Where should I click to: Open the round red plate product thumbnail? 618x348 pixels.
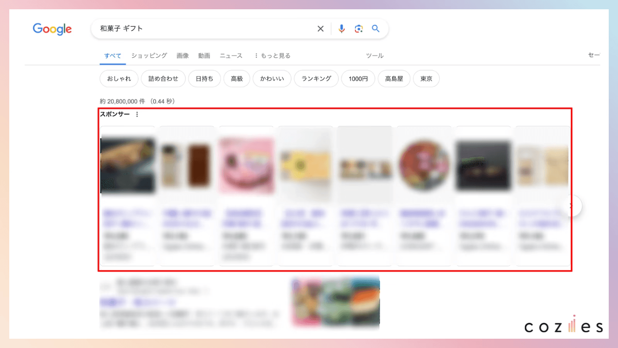pyautogui.click(x=424, y=165)
